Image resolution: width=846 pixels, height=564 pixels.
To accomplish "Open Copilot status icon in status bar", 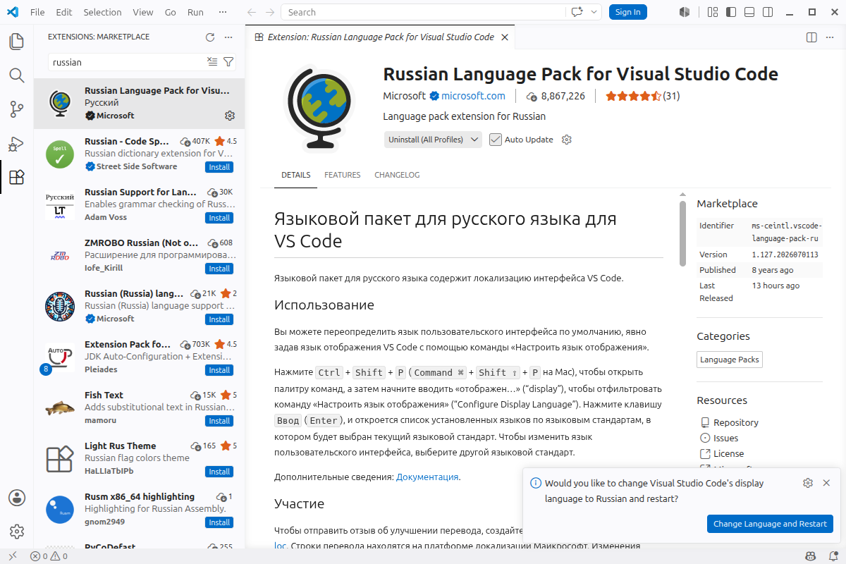I will 811,556.
